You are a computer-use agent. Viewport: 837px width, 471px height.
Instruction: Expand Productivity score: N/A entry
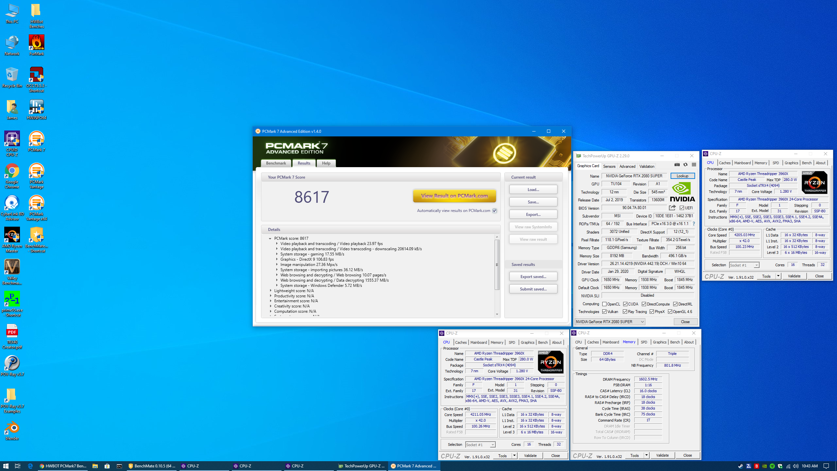[270, 296]
